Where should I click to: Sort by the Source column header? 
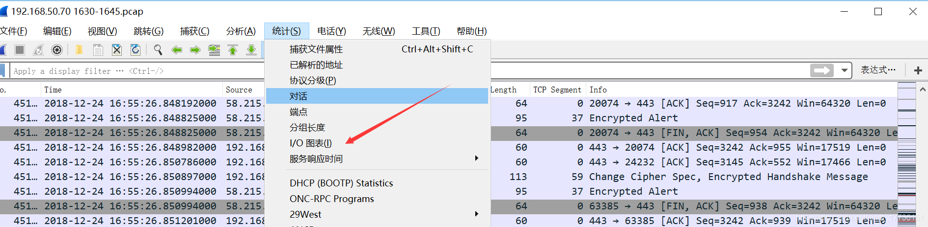click(x=244, y=90)
